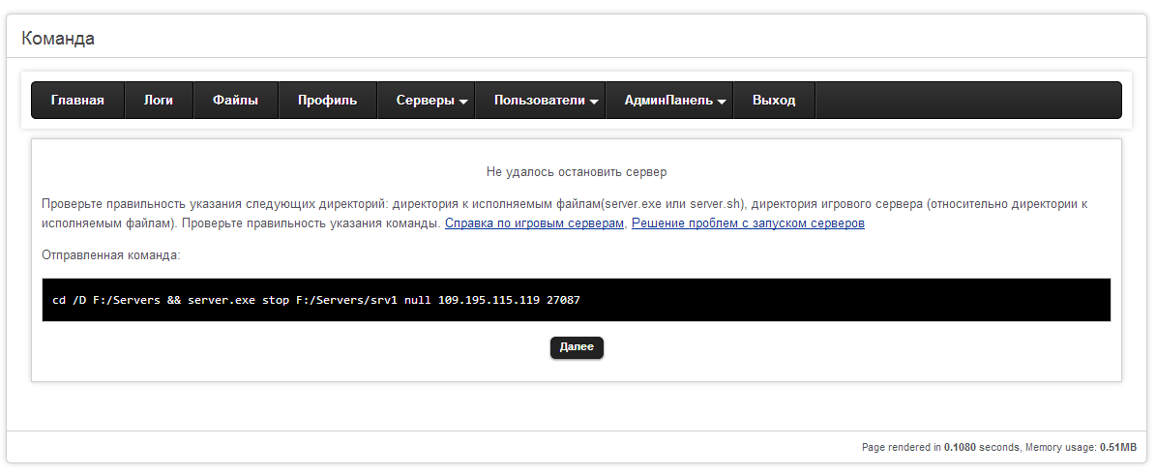Click the empty navbar area after Выход
Viewport: 1156px width, 475px height.
967,101
